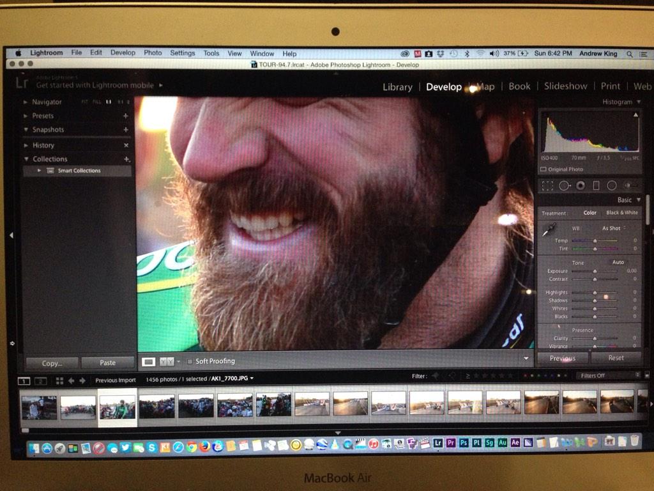Open the Red Eye Correction tool
654x491 pixels.
(581, 185)
